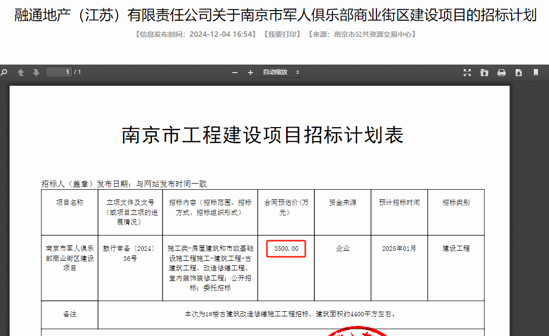The image size is (549, 336).
Task: Zoom in with the plus button
Action: pyautogui.click(x=250, y=73)
